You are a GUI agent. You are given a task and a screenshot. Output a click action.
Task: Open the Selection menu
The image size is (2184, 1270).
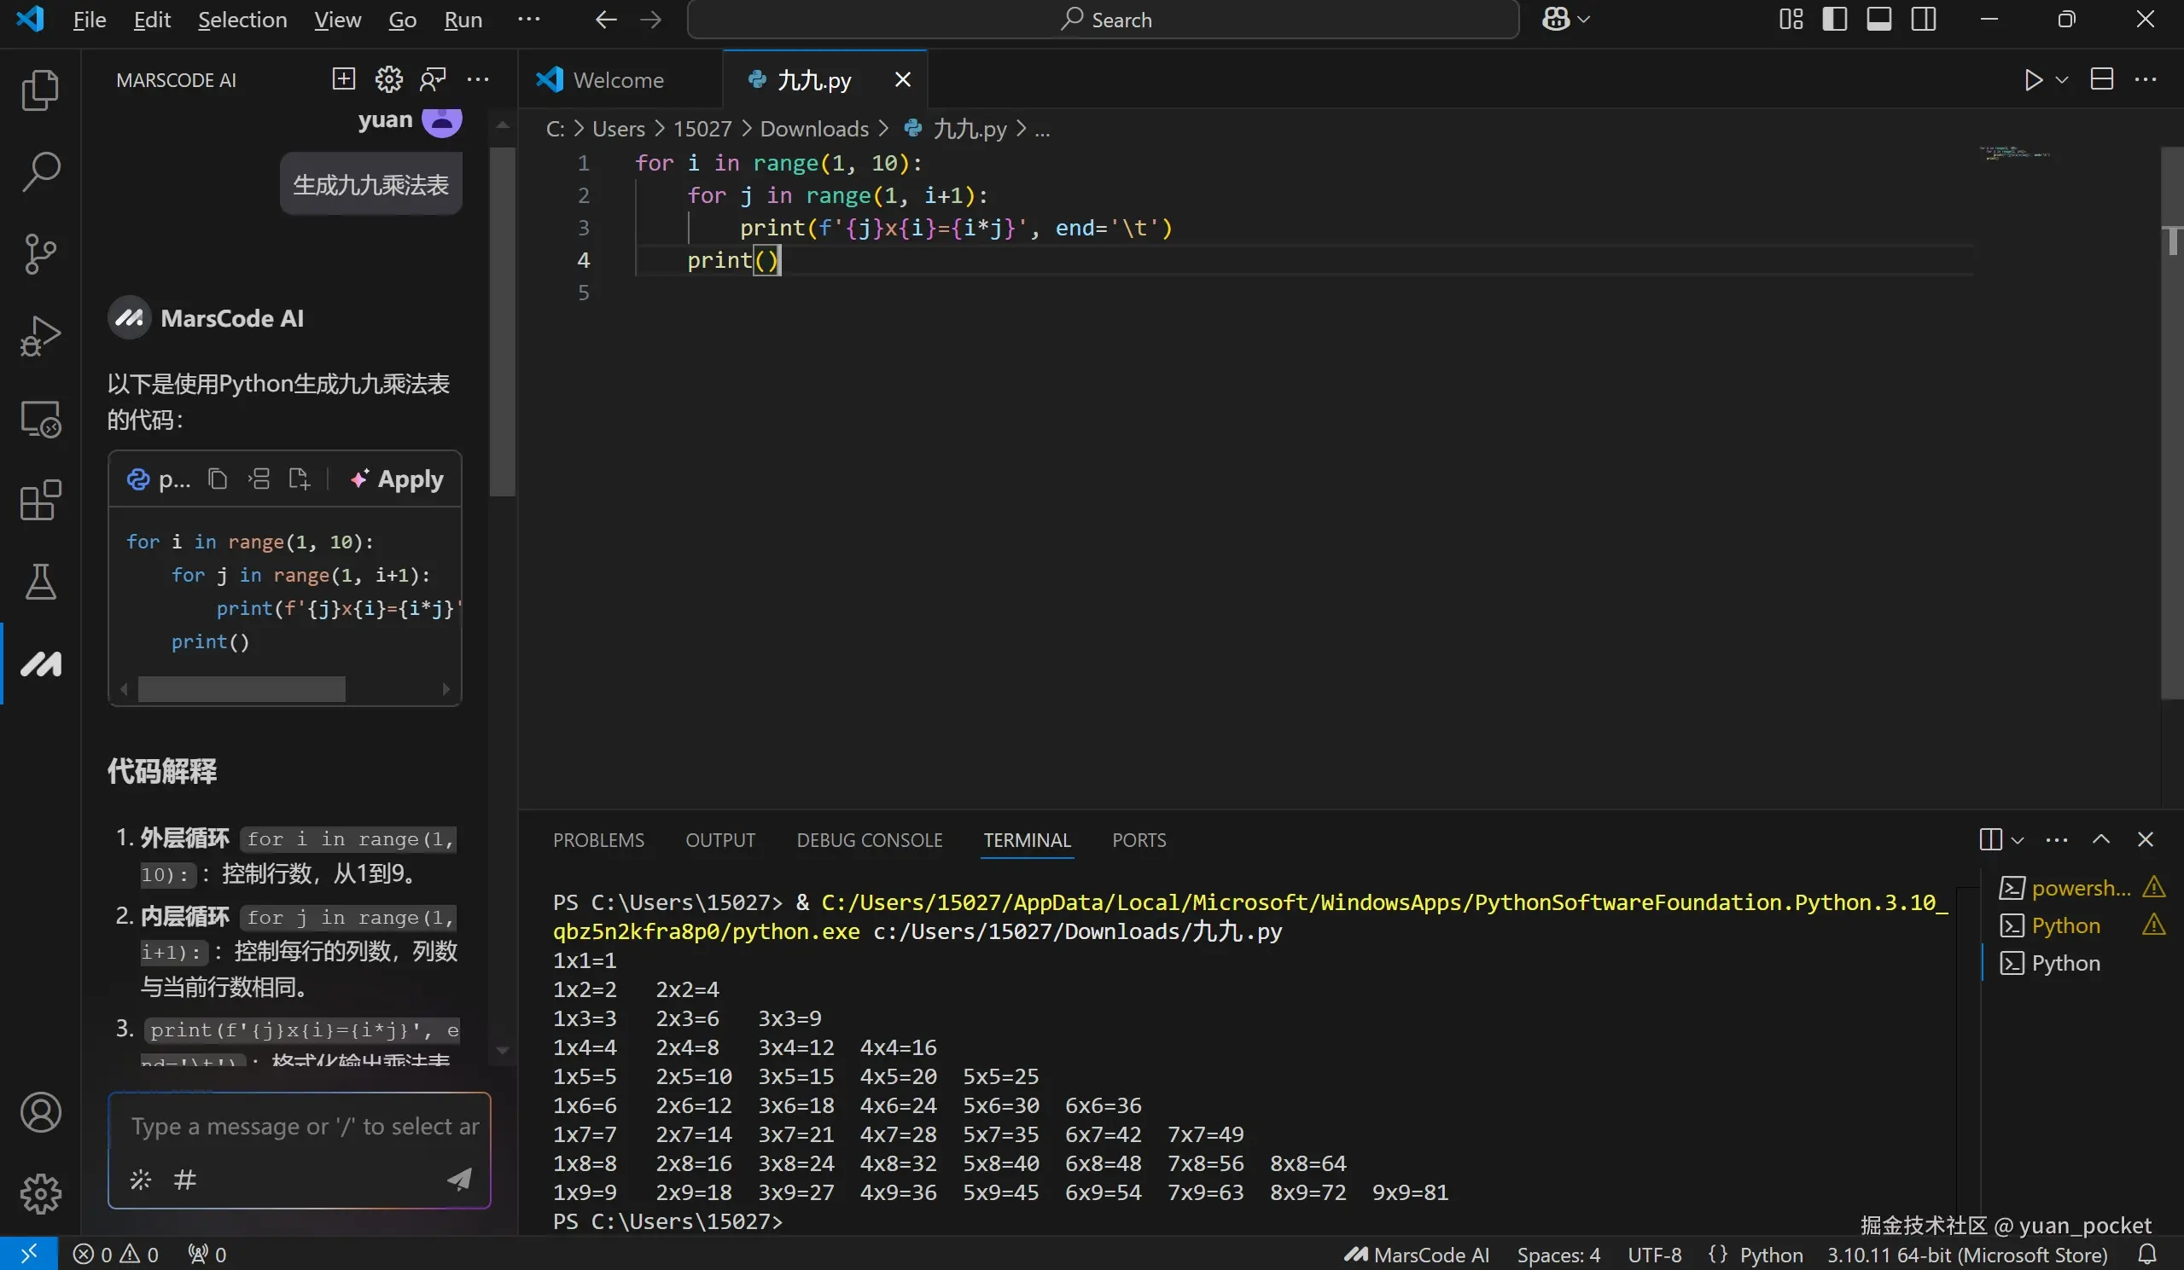click(x=242, y=19)
